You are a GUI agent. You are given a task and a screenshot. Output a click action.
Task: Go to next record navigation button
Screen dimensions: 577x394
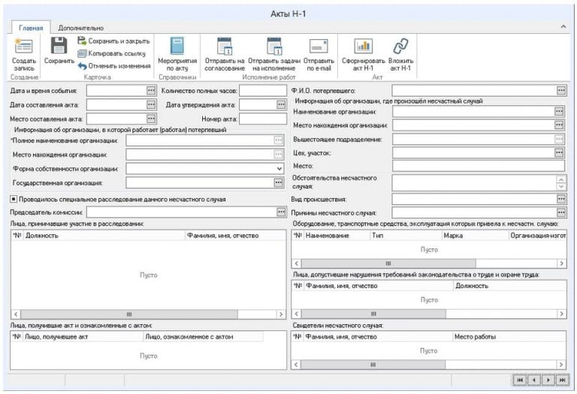[x=548, y=380]
